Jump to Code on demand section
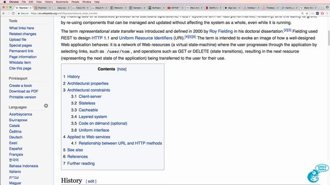 tap(103, 123)
